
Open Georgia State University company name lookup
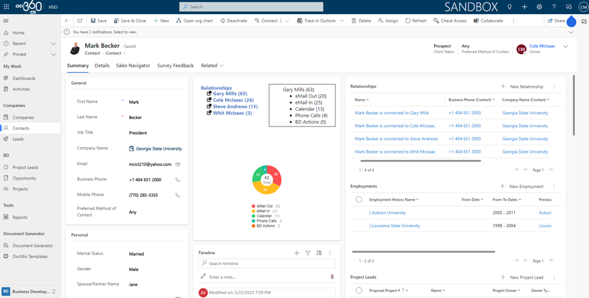[x=159, y=149]
